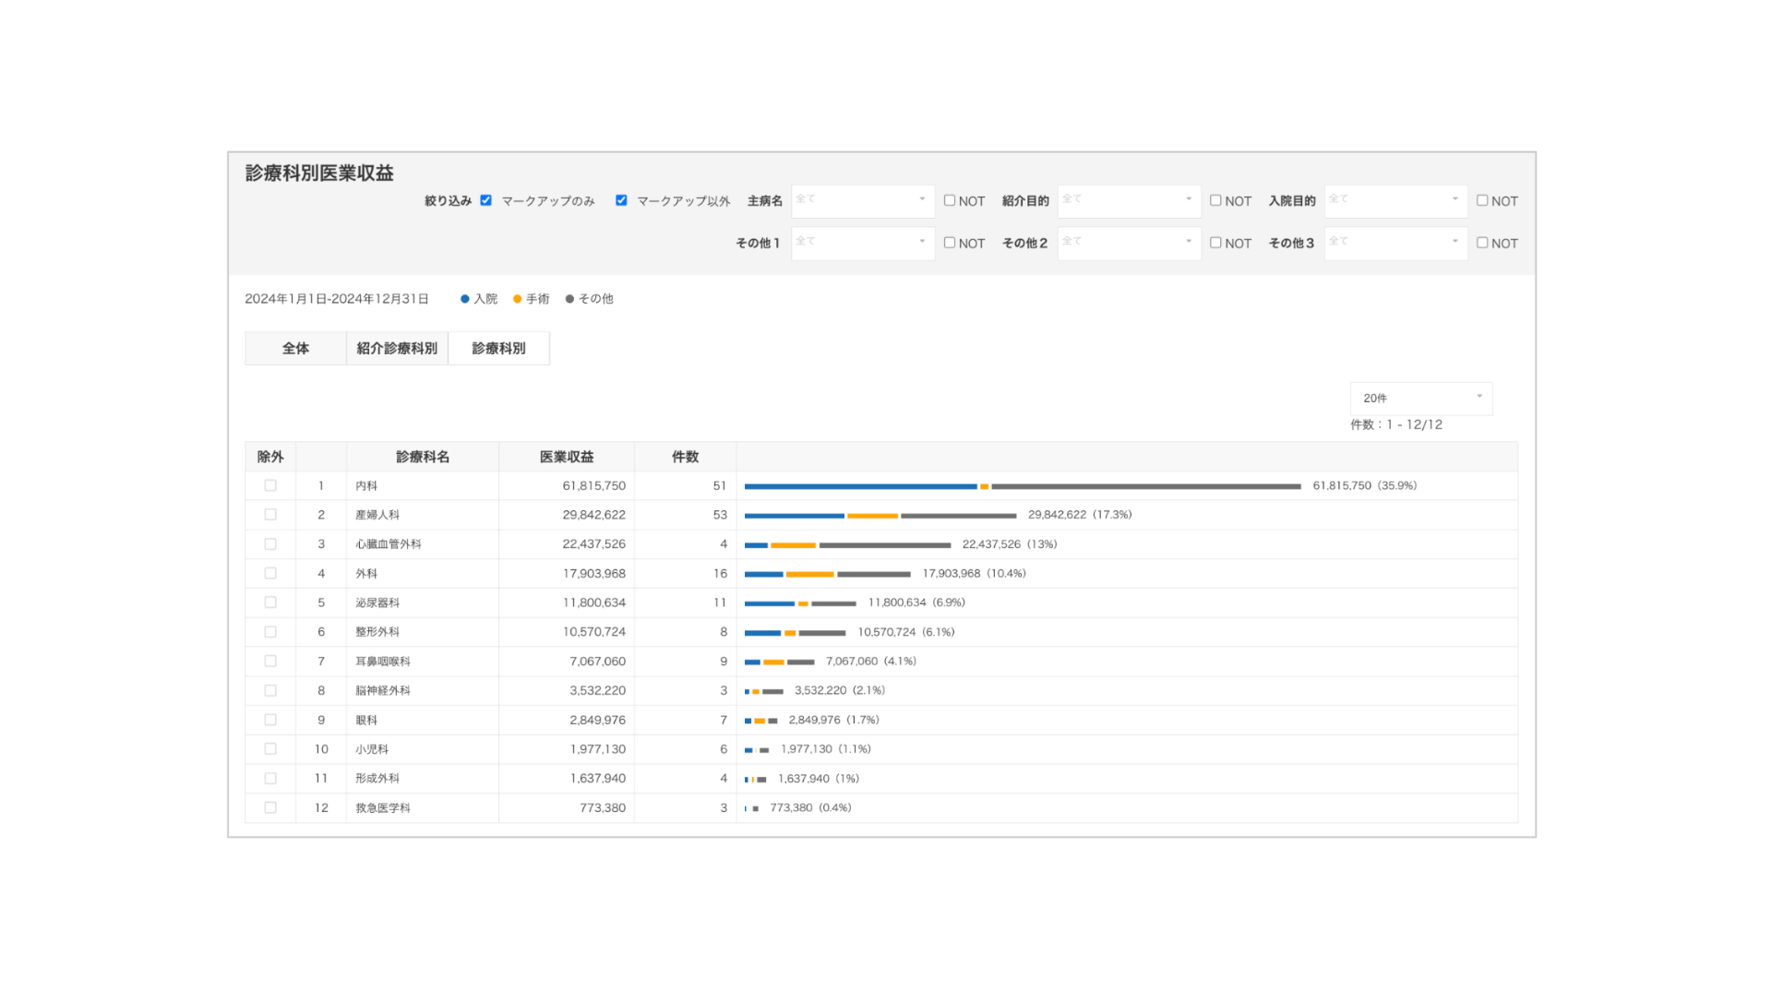Exclude 産婦人科 using its row checkbox
1772x990 pixels.
point(270,515)
